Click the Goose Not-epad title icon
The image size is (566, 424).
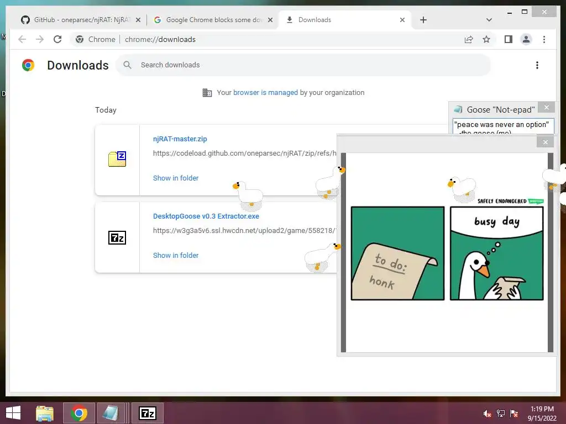pos(458,109)
